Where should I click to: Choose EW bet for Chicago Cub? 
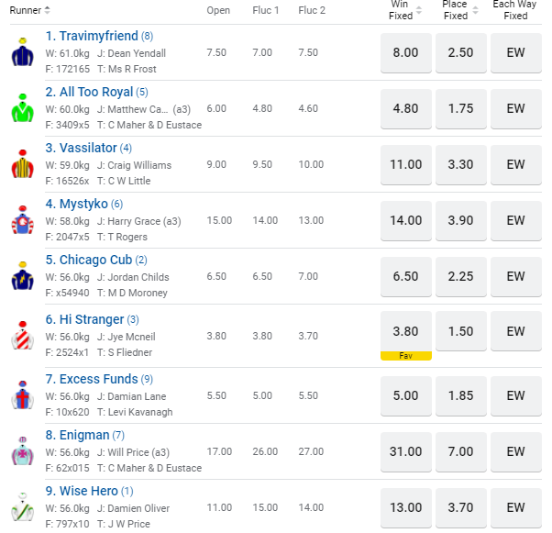coord(516,276)
